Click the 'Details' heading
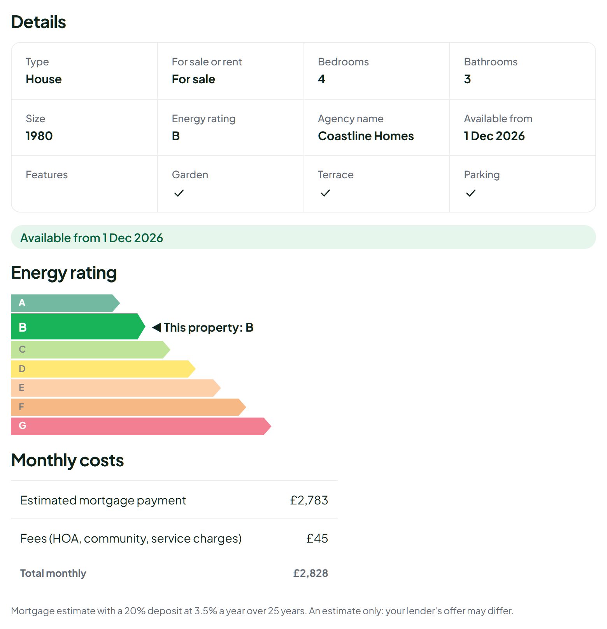This screenshot has height=629, width=607. pyautogui.click(x=39, y=22)
